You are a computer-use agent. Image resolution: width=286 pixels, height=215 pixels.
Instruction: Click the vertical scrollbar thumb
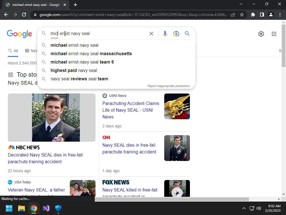click(x=283, y=46)
